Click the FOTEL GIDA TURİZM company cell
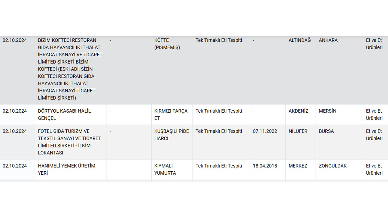 [x=69, y=142]
